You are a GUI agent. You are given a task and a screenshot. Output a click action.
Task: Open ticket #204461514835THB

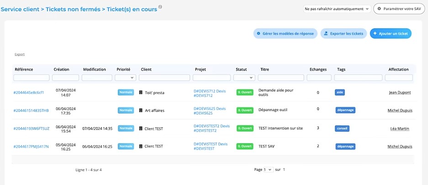click(x=31, y=110)
